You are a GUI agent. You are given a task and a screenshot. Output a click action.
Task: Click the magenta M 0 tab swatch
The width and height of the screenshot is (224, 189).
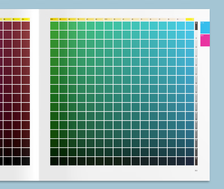point(205,40)
